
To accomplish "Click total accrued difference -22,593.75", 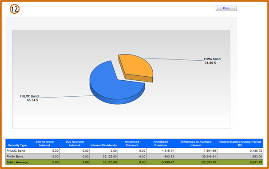I will tap(208, 162).
